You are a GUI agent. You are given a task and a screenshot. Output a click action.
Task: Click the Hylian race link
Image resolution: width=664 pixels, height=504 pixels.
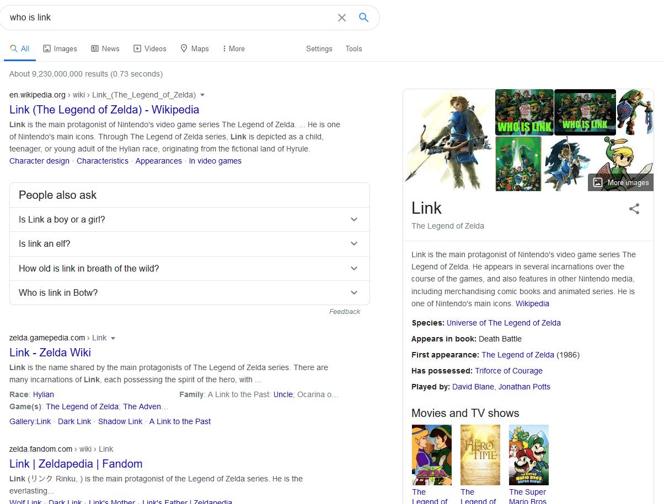44,394
